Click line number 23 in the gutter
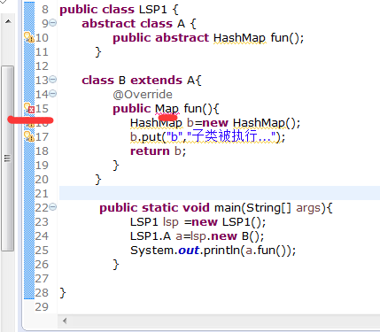This screenshot has height=332, width=380. (42, 222)
